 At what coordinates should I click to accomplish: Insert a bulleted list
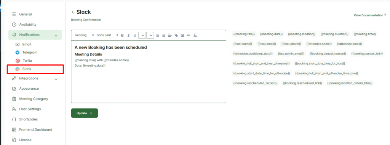tap(163, 35)
